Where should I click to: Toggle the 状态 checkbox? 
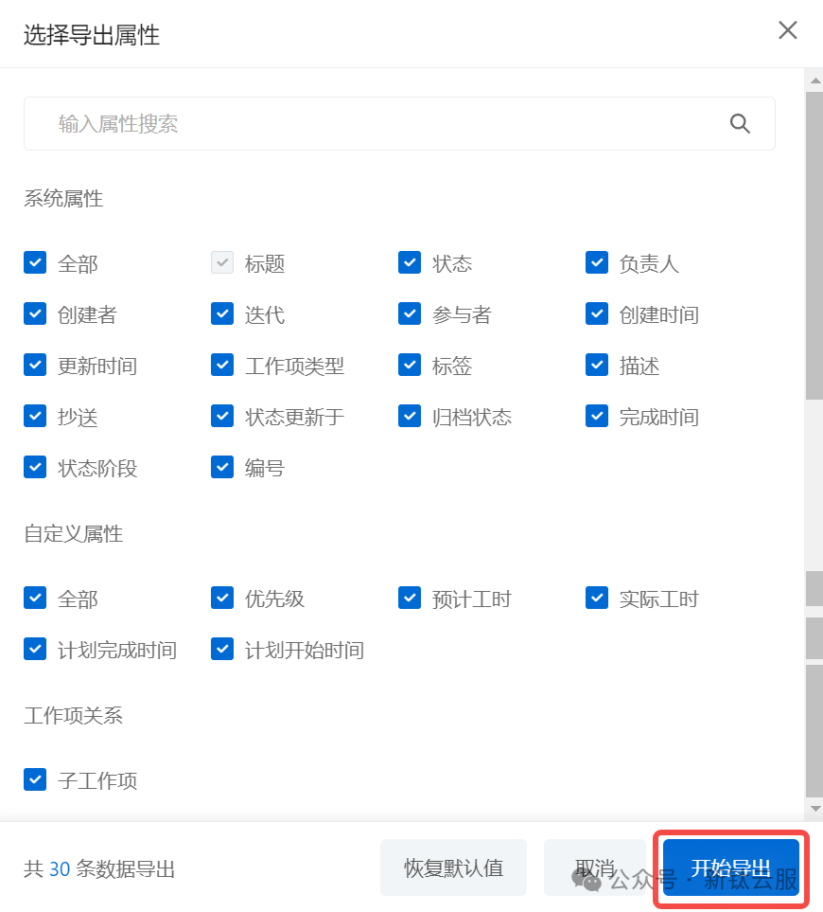[410, 263]
